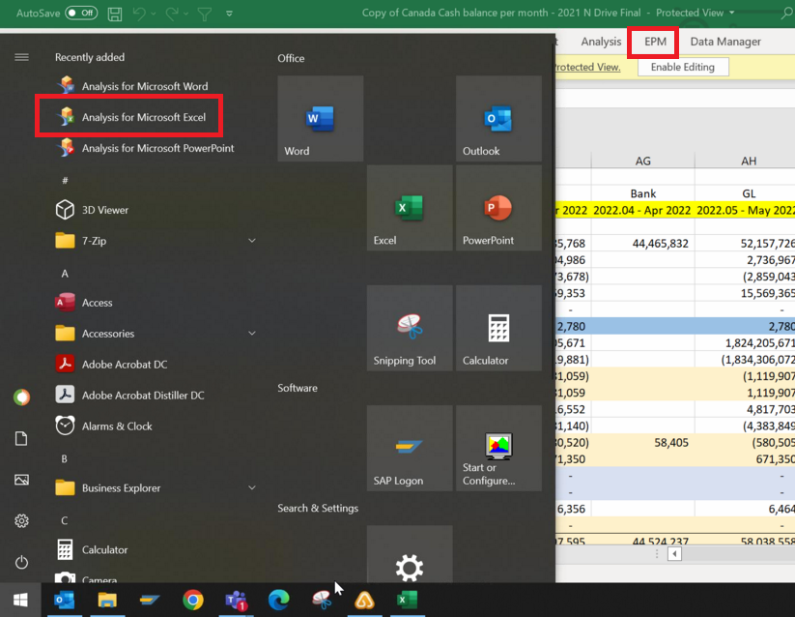The height and width of the screenshot is (617, 795).
Task: Click the Power button in Start sidebar
Action: tap(21, 562)
